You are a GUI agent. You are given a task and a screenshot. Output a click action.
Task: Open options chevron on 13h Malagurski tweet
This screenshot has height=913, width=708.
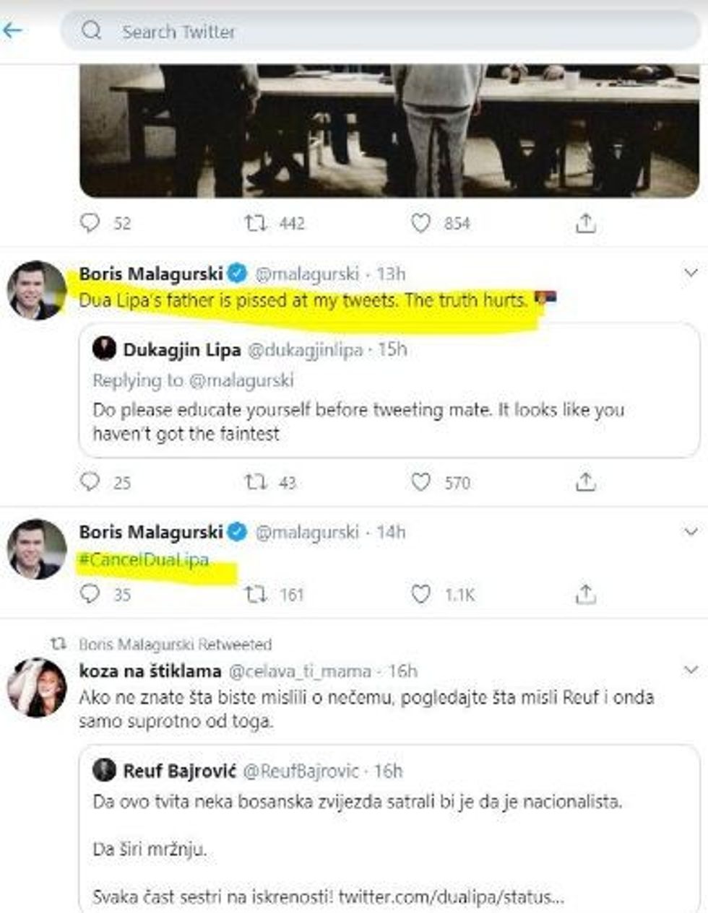point(691,273)
